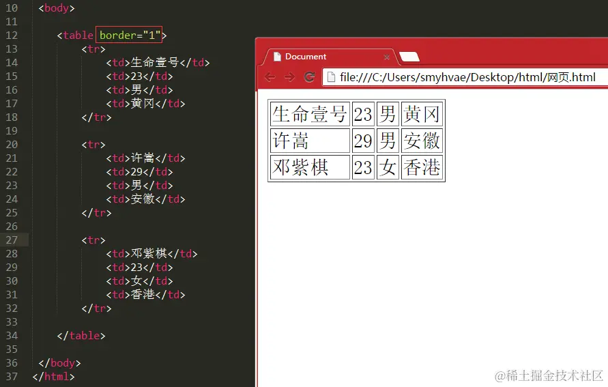Click the </tr> tag on line 32
The height and width of the screenshot is (387, 608).
click(x=96, y=309)
